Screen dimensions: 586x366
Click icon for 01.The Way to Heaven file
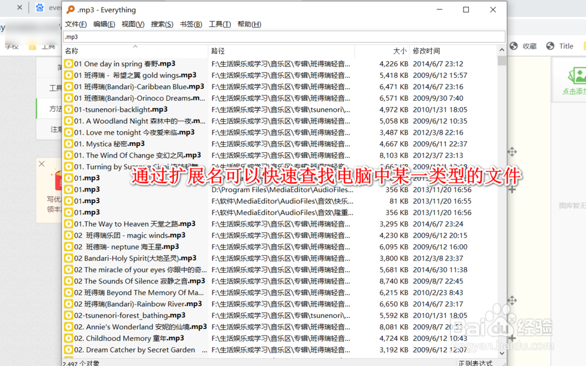[x=69, y=224]
